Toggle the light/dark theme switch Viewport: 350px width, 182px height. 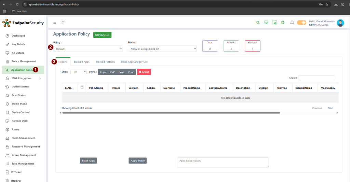click(x=301, y=23)
